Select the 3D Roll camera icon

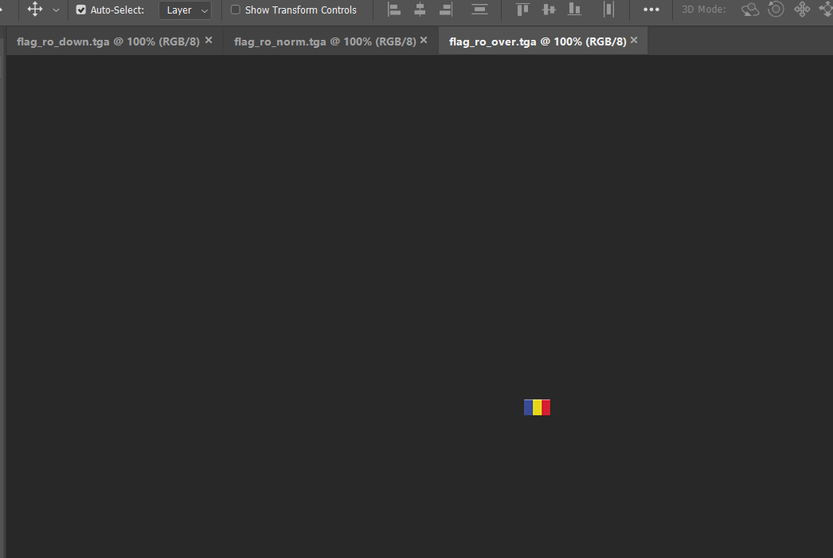point(776,10)
